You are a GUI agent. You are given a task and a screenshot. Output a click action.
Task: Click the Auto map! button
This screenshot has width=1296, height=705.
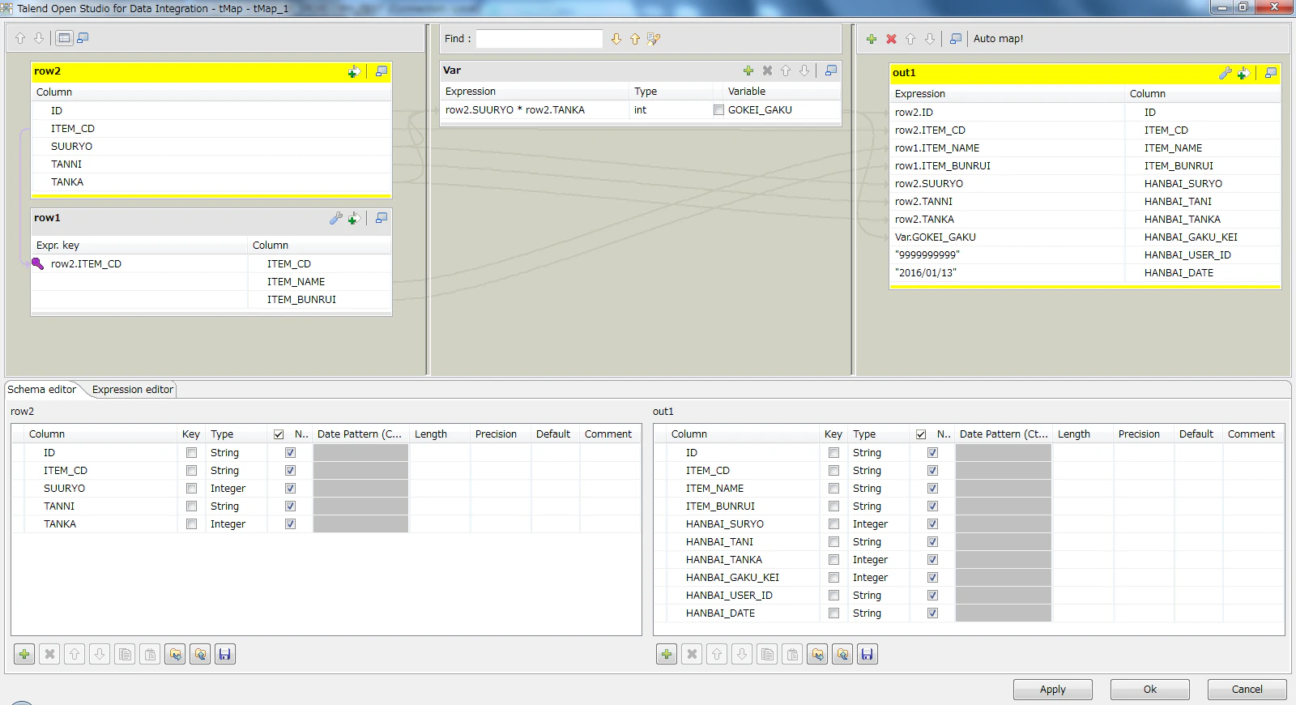point(998,39)
